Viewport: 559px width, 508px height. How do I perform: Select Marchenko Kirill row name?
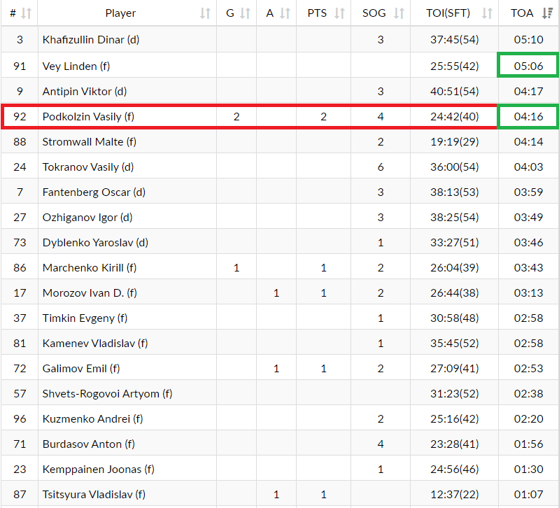[90, 268]
